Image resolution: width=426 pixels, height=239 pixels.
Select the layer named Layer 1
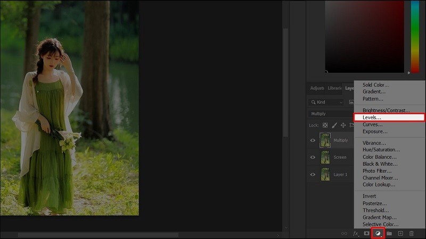point(340,175)
